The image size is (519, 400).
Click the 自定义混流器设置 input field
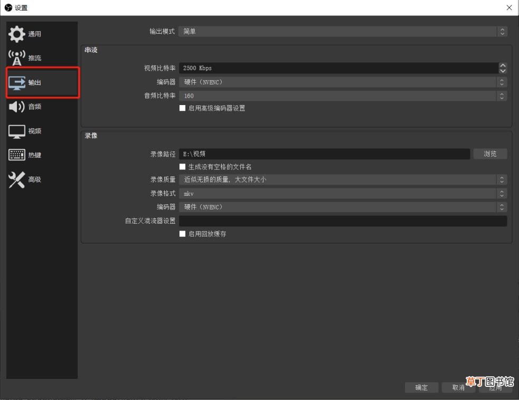pos(343,221)
